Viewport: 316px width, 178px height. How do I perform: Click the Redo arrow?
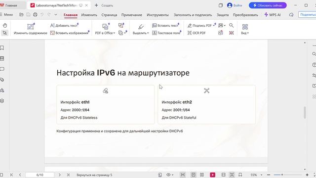coord(49,14)
